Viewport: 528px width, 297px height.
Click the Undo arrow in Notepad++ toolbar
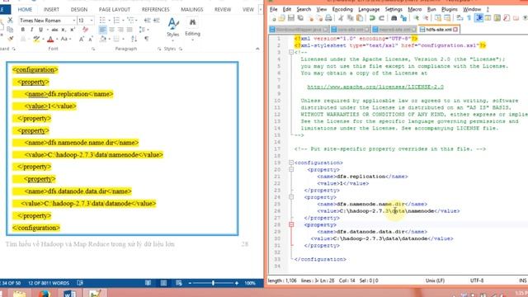(372, 18)
